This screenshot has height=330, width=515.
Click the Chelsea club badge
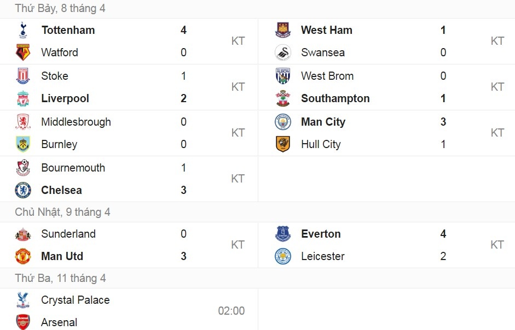click(22, 190)
